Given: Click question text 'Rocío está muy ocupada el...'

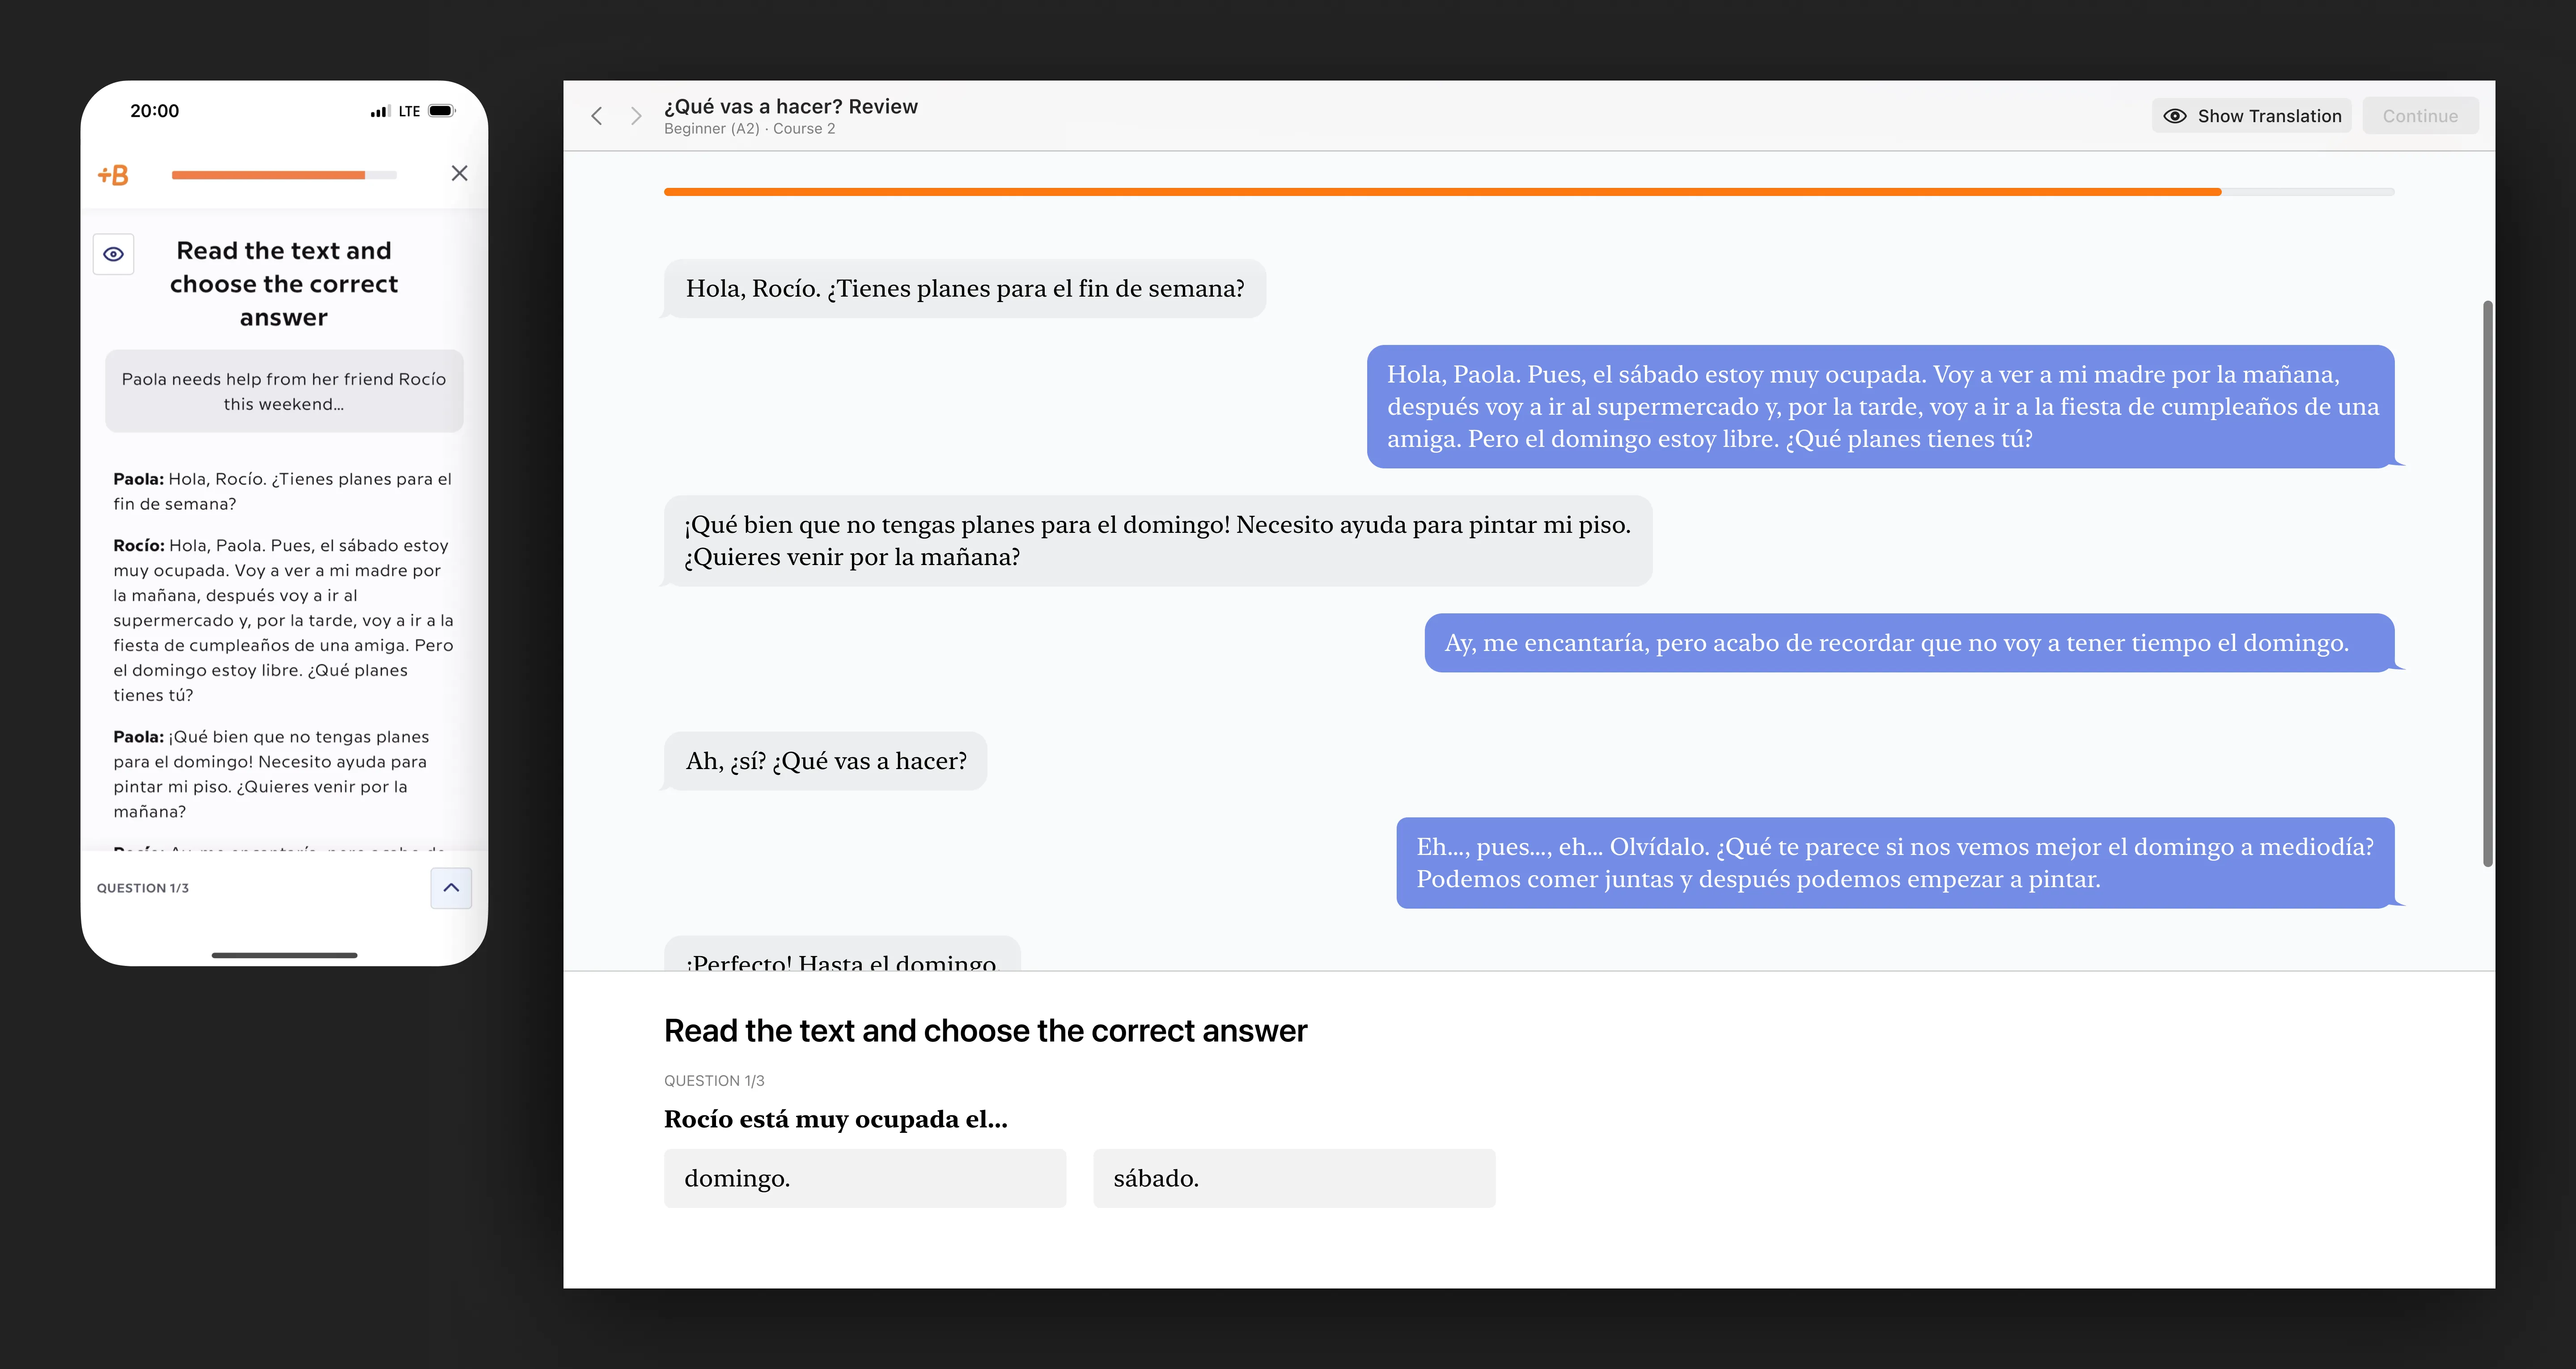Looking at the screenshot, I should point(836,1119).
